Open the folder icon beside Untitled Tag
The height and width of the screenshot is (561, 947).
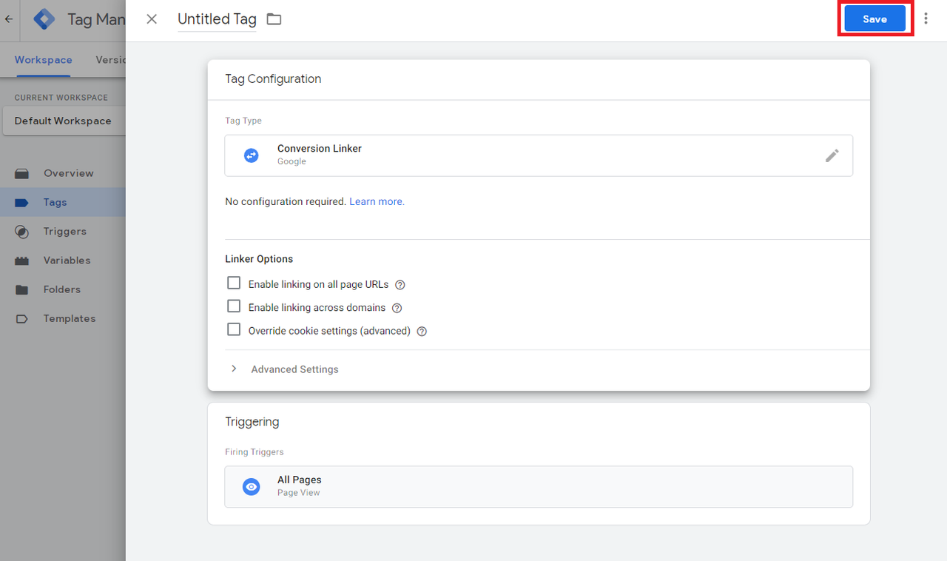(x=274, y=19)
